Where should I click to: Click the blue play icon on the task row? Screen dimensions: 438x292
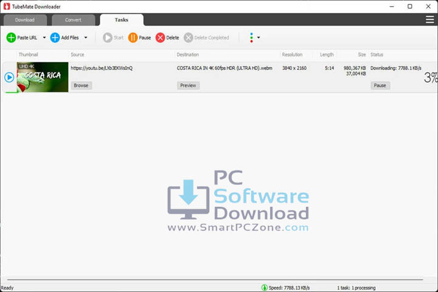(x=9, y=77)
